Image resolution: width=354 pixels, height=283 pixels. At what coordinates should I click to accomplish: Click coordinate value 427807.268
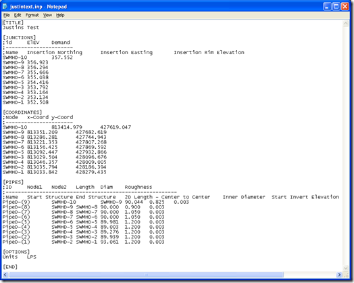pyautogui.click(x=91, y=142)
